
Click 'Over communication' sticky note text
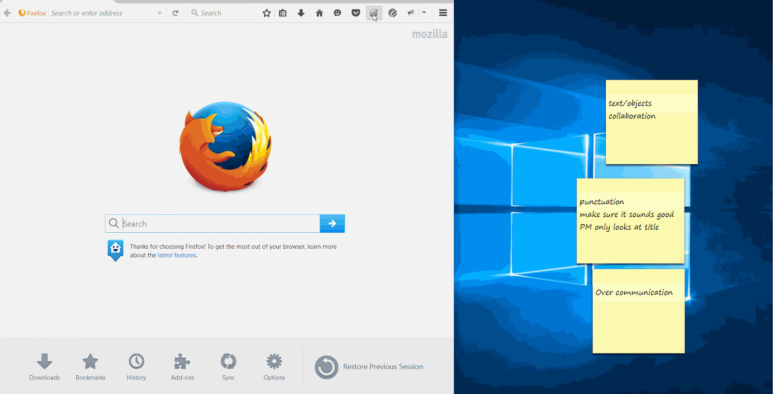pyautogui.click(x=634, y=293)
